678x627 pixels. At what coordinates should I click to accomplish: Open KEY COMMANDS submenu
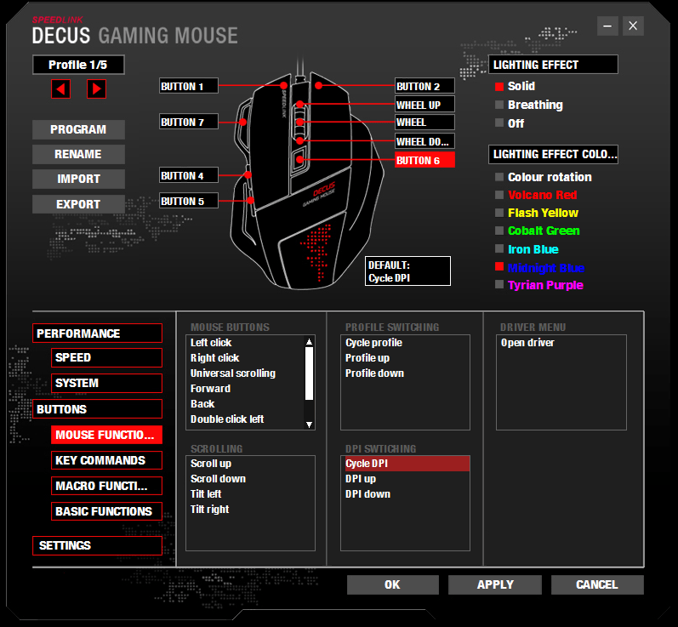pos(106,460)
